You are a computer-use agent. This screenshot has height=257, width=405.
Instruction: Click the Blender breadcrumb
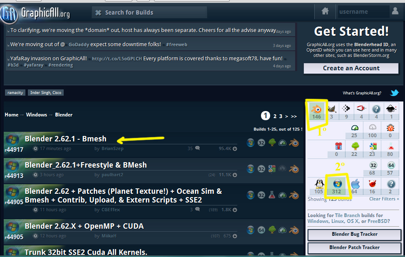[x=64, y=115]
